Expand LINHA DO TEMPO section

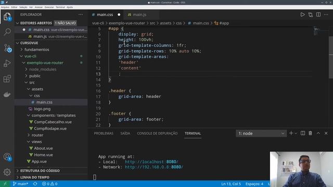point(35,177)
